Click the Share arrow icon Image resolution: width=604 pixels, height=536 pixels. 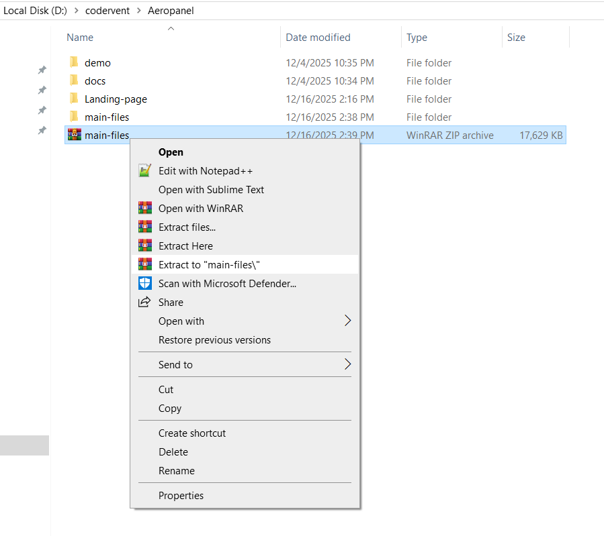[144, 303]
